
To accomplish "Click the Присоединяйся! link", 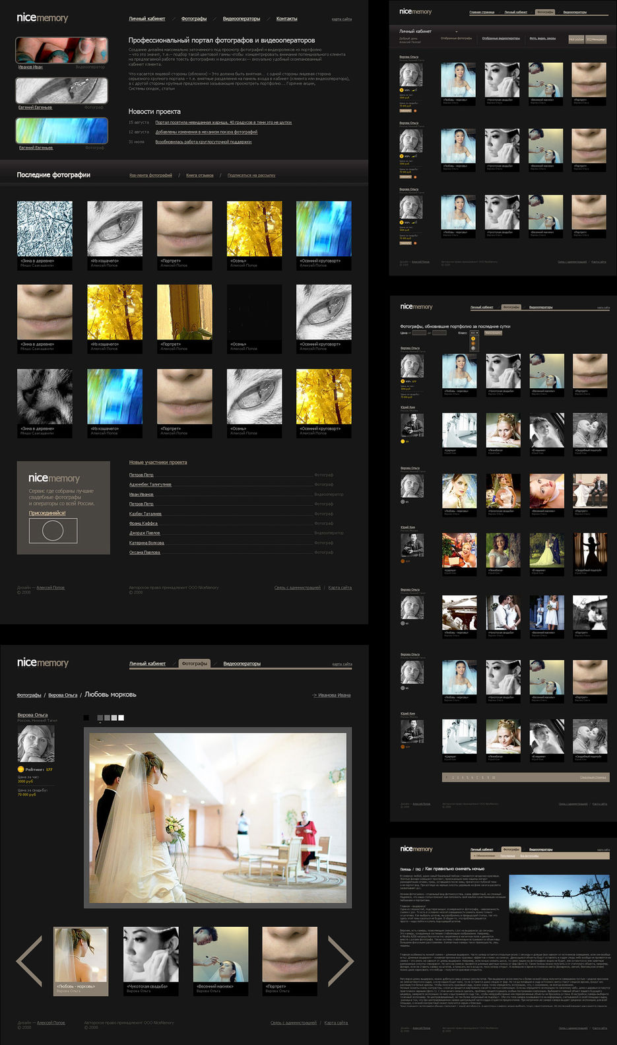I will pos(47,513).
